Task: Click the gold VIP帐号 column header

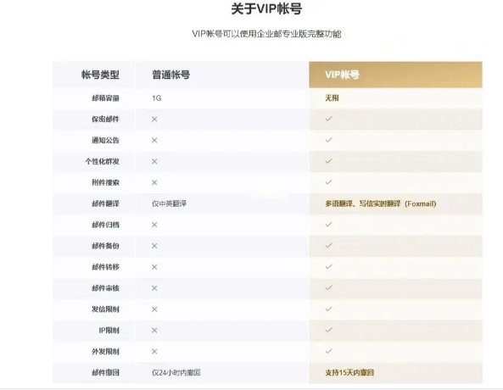Action: click(x=395, y=75)
